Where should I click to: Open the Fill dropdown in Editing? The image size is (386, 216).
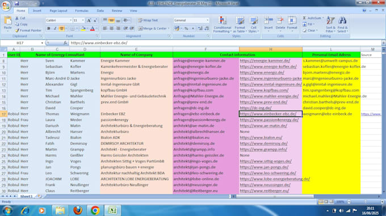tap(309, 24)
